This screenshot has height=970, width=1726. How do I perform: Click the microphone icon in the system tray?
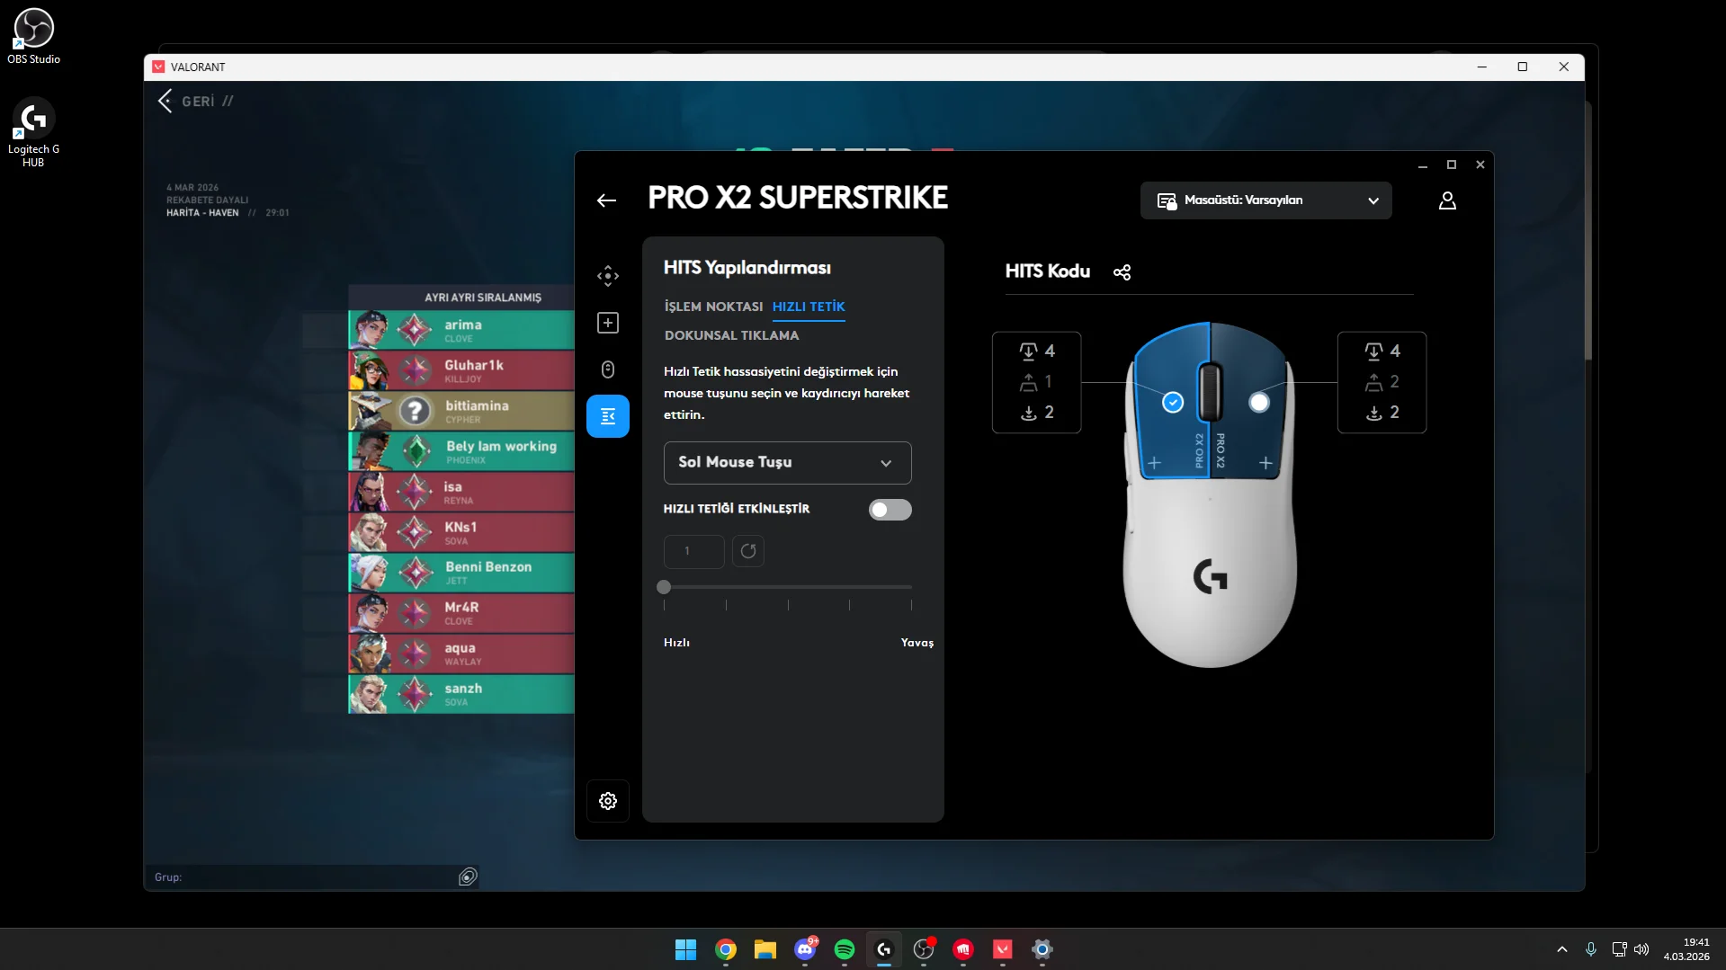[1591, 949]
